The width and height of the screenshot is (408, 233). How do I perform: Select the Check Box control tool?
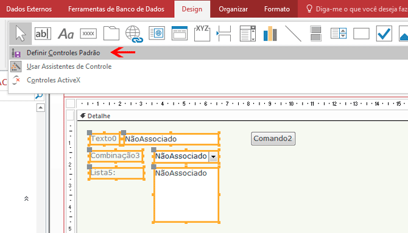[x=384, y=33]
